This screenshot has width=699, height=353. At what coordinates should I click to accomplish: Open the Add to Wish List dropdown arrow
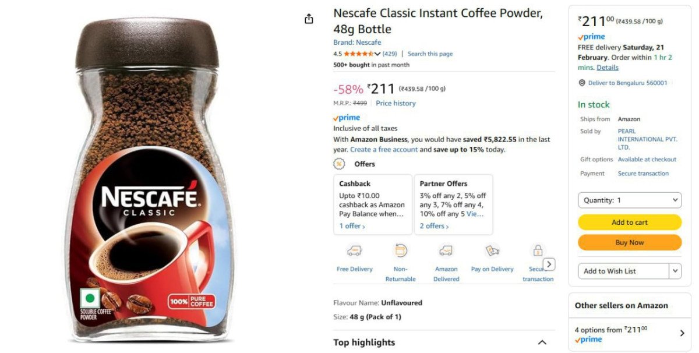pyautogui.click(x=675, y=271)
